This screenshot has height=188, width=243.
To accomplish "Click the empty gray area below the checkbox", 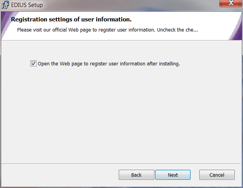I will point(121,114).
